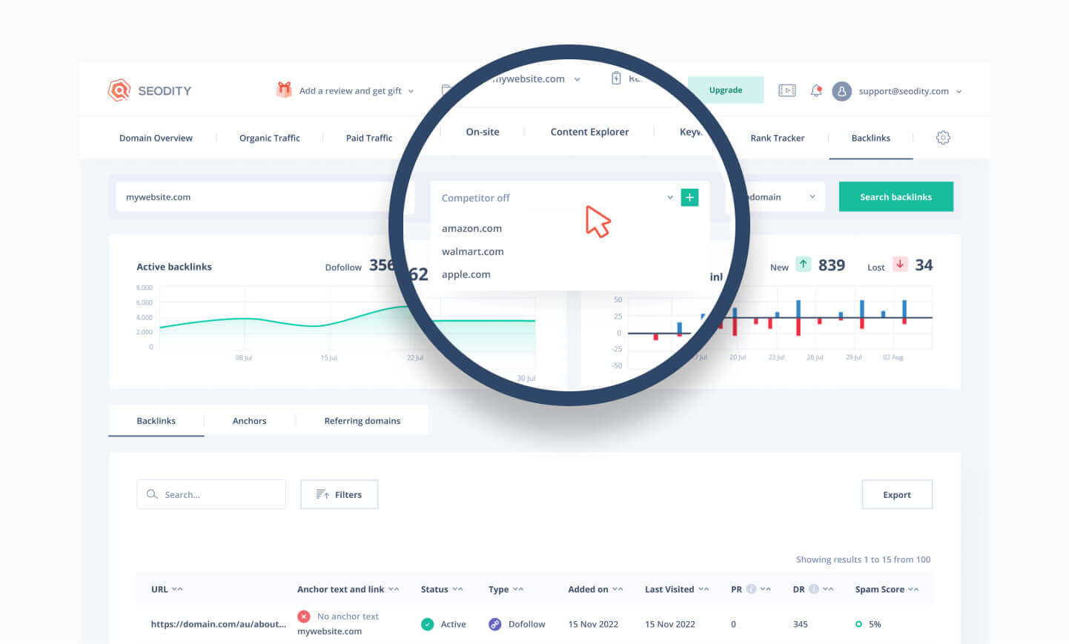
Task: Click the green New arrow-up icon
Action: (803, 264)
